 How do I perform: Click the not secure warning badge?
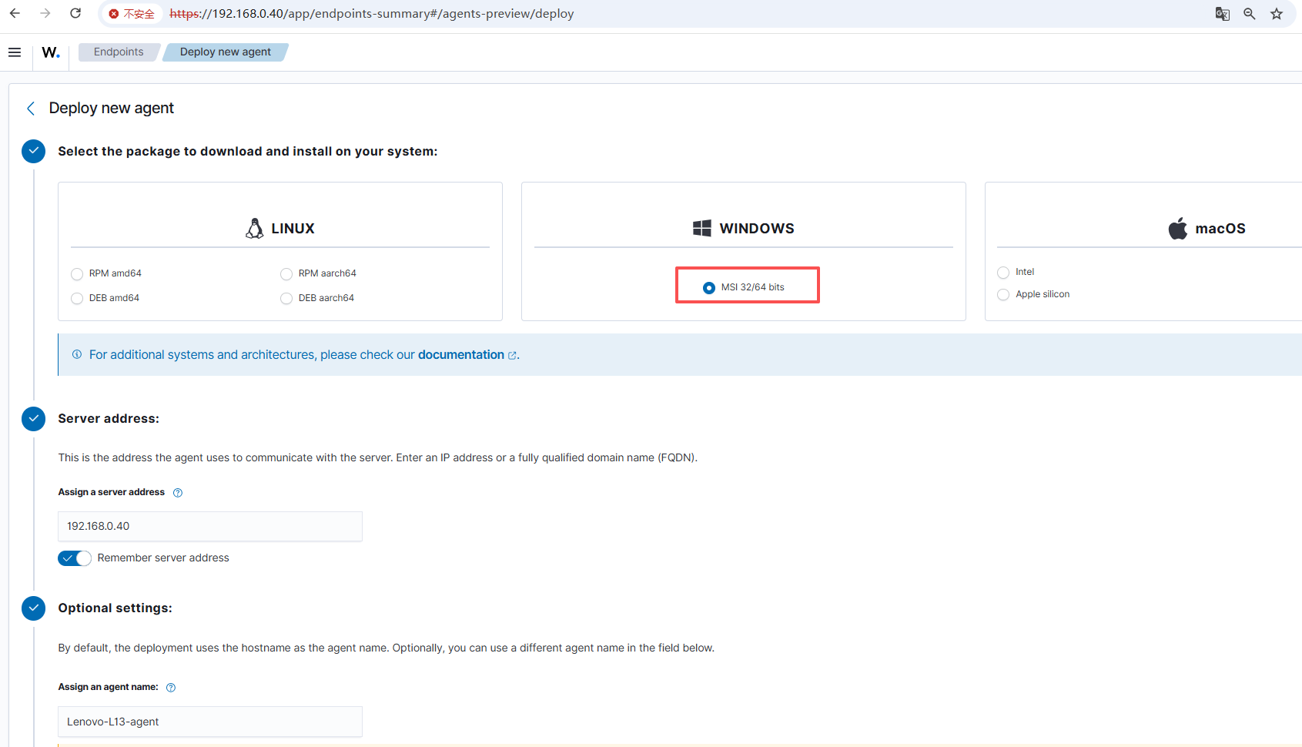(132, 14)
